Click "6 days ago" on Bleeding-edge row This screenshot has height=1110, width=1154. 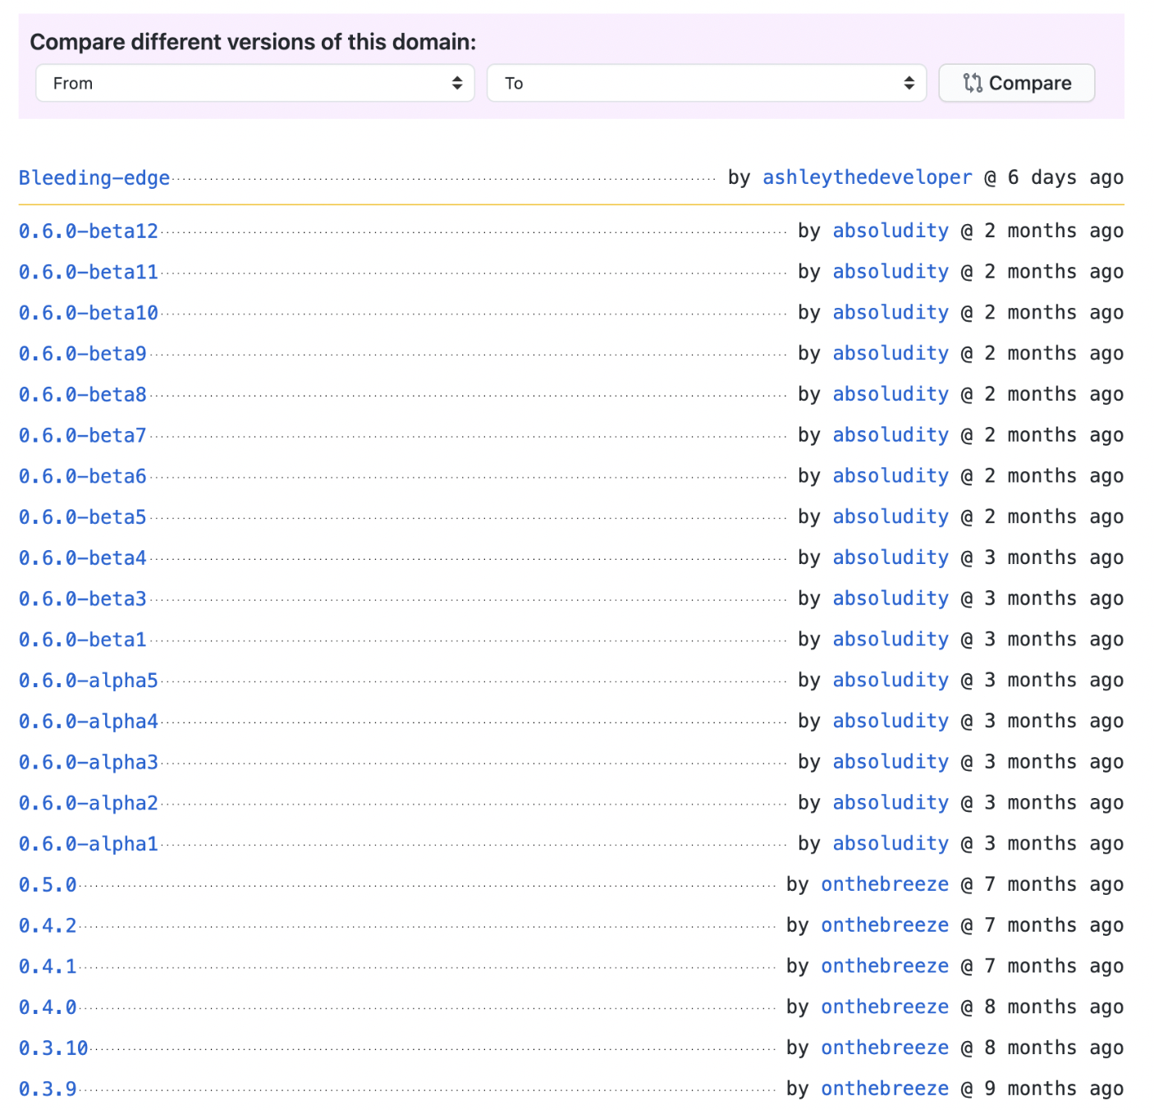click(1065, 178)
